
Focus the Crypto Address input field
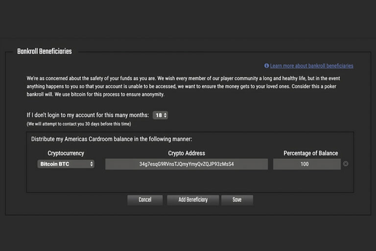click(187, 164)
